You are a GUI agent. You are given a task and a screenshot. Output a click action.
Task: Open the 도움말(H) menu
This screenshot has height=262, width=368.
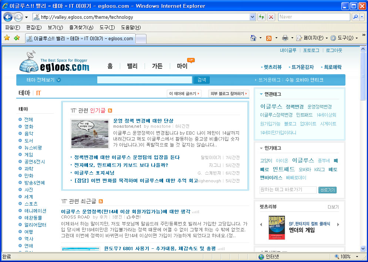point(131,28)
